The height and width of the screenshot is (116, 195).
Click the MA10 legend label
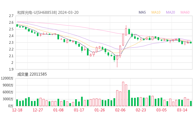click(x=156, y=12)
